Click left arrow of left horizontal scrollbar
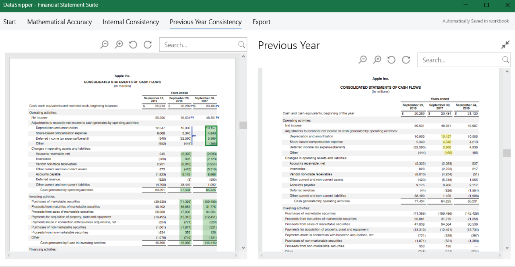Viewport: 515px width, 267px height. [x=8, y=255]
